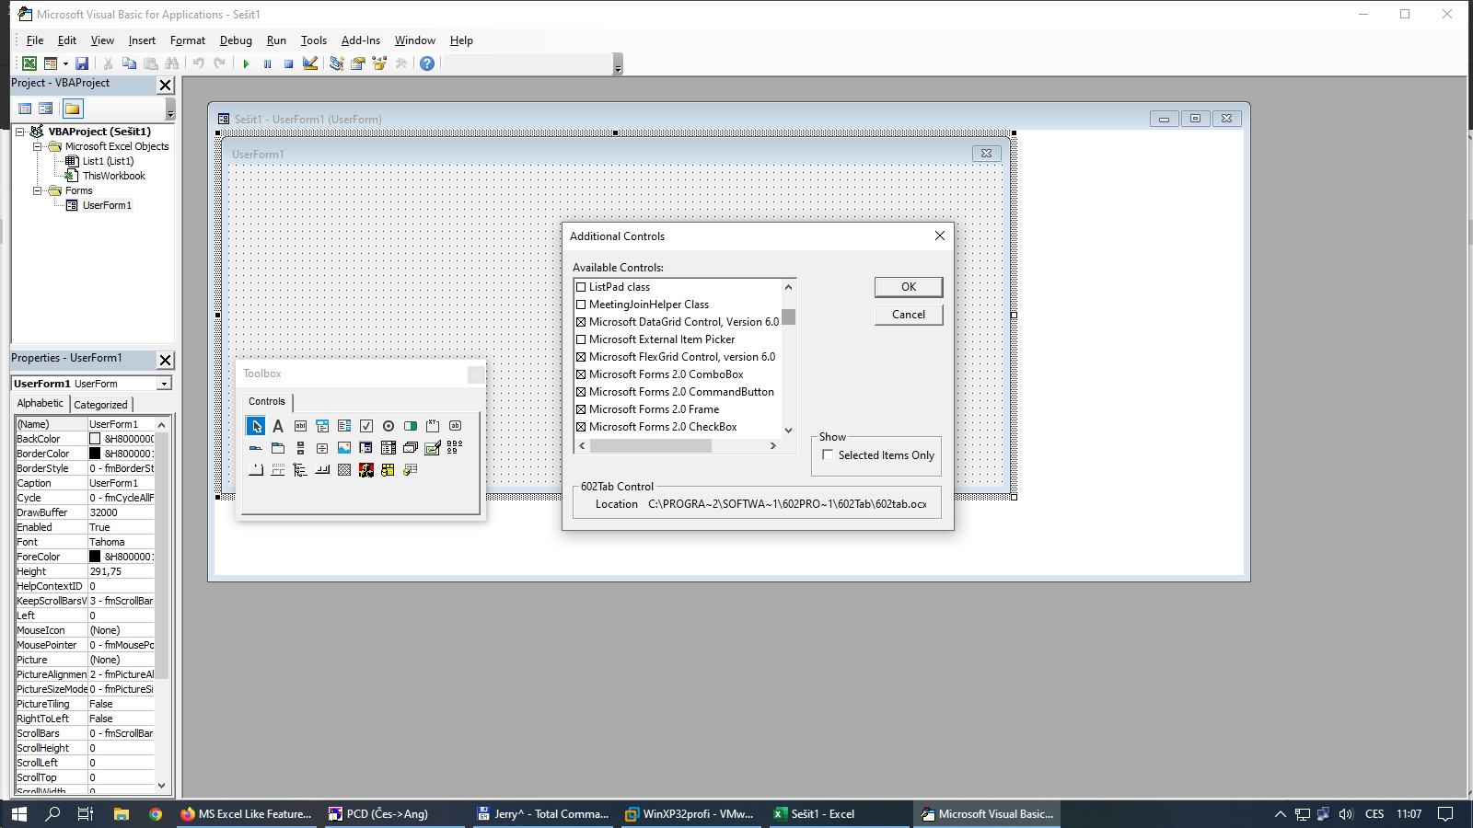Open Object Browser toolbar icon
The height and width of the screenshot is (828, 1473).
coord(379,63)
